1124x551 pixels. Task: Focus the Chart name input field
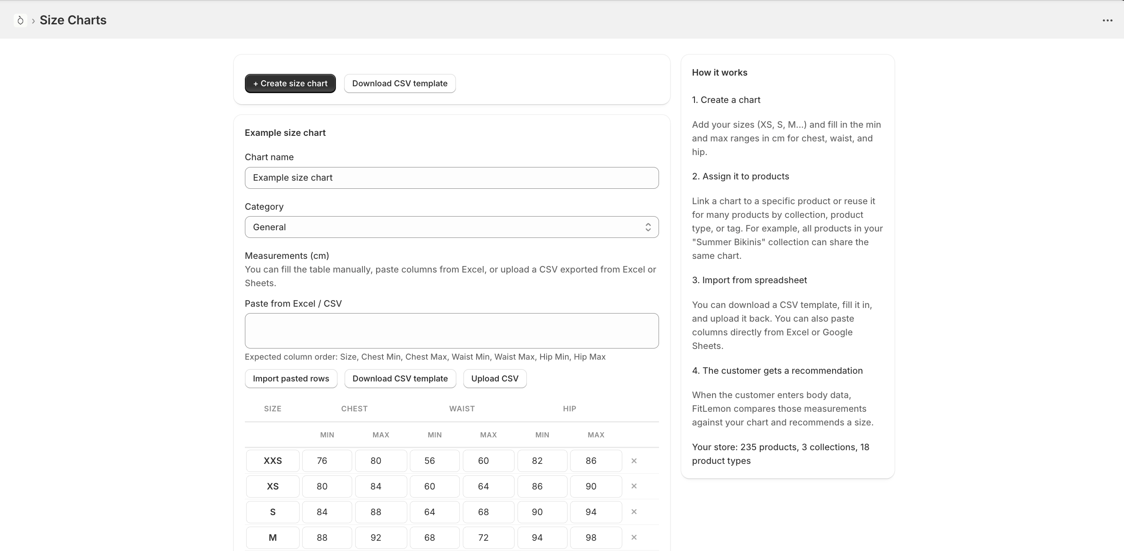click(x=452, y=178)
